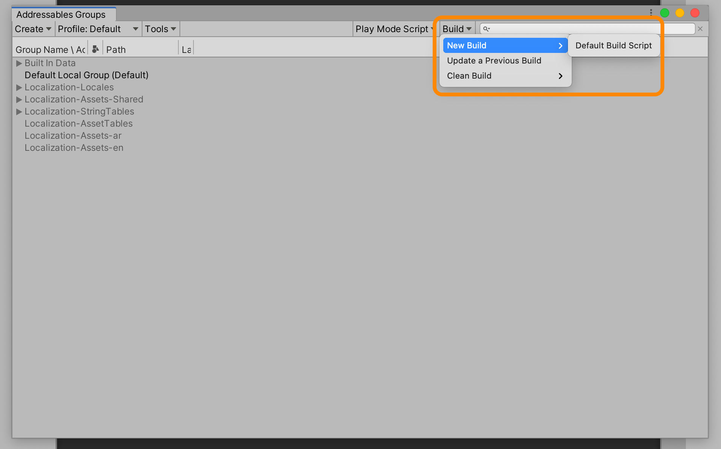Open the Clean Build submenu

click(x=469, y=76)
